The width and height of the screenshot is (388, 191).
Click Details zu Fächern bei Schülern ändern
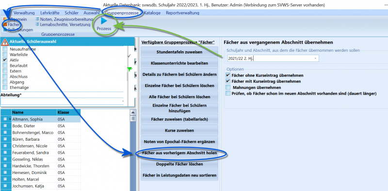tap(179, 74)
